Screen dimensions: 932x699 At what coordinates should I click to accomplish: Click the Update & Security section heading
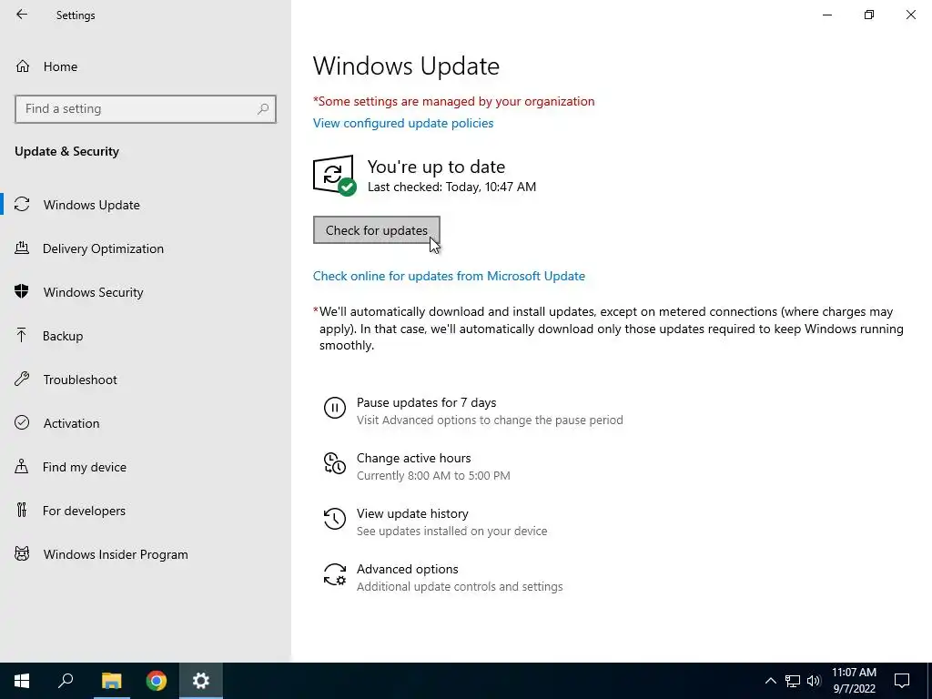[x=66, y=151]
